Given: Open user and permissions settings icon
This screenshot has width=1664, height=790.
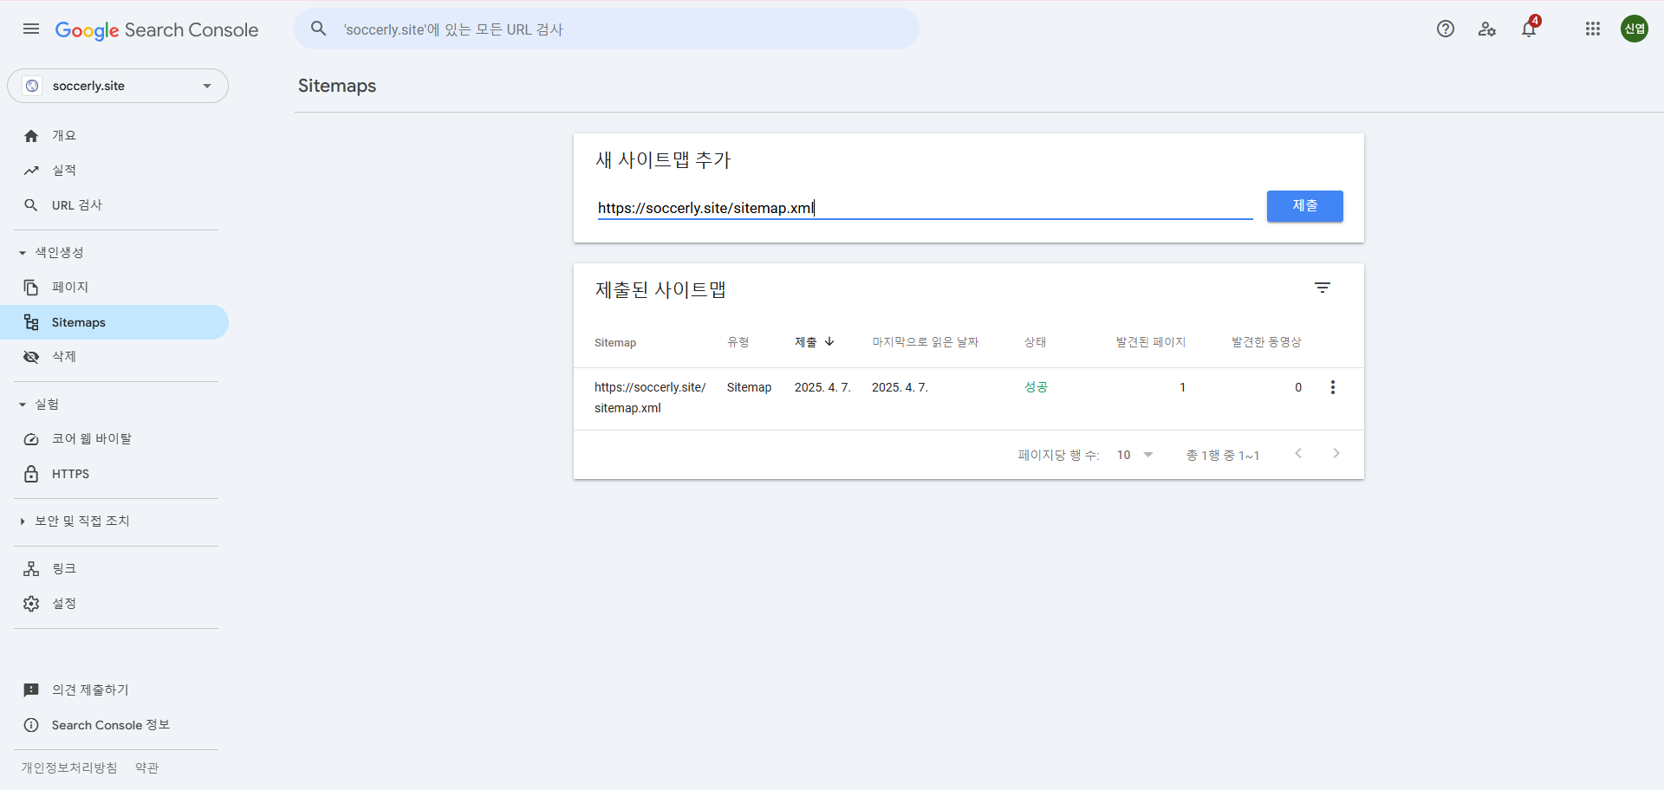Looking at the screenshot, I should pyautogui.click(x=1487, y=29).
